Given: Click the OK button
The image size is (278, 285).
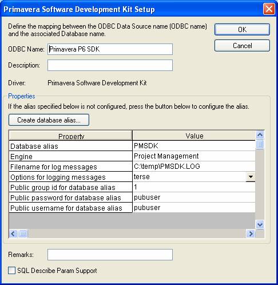Looking at the screenshot, I should pos(242,30).
